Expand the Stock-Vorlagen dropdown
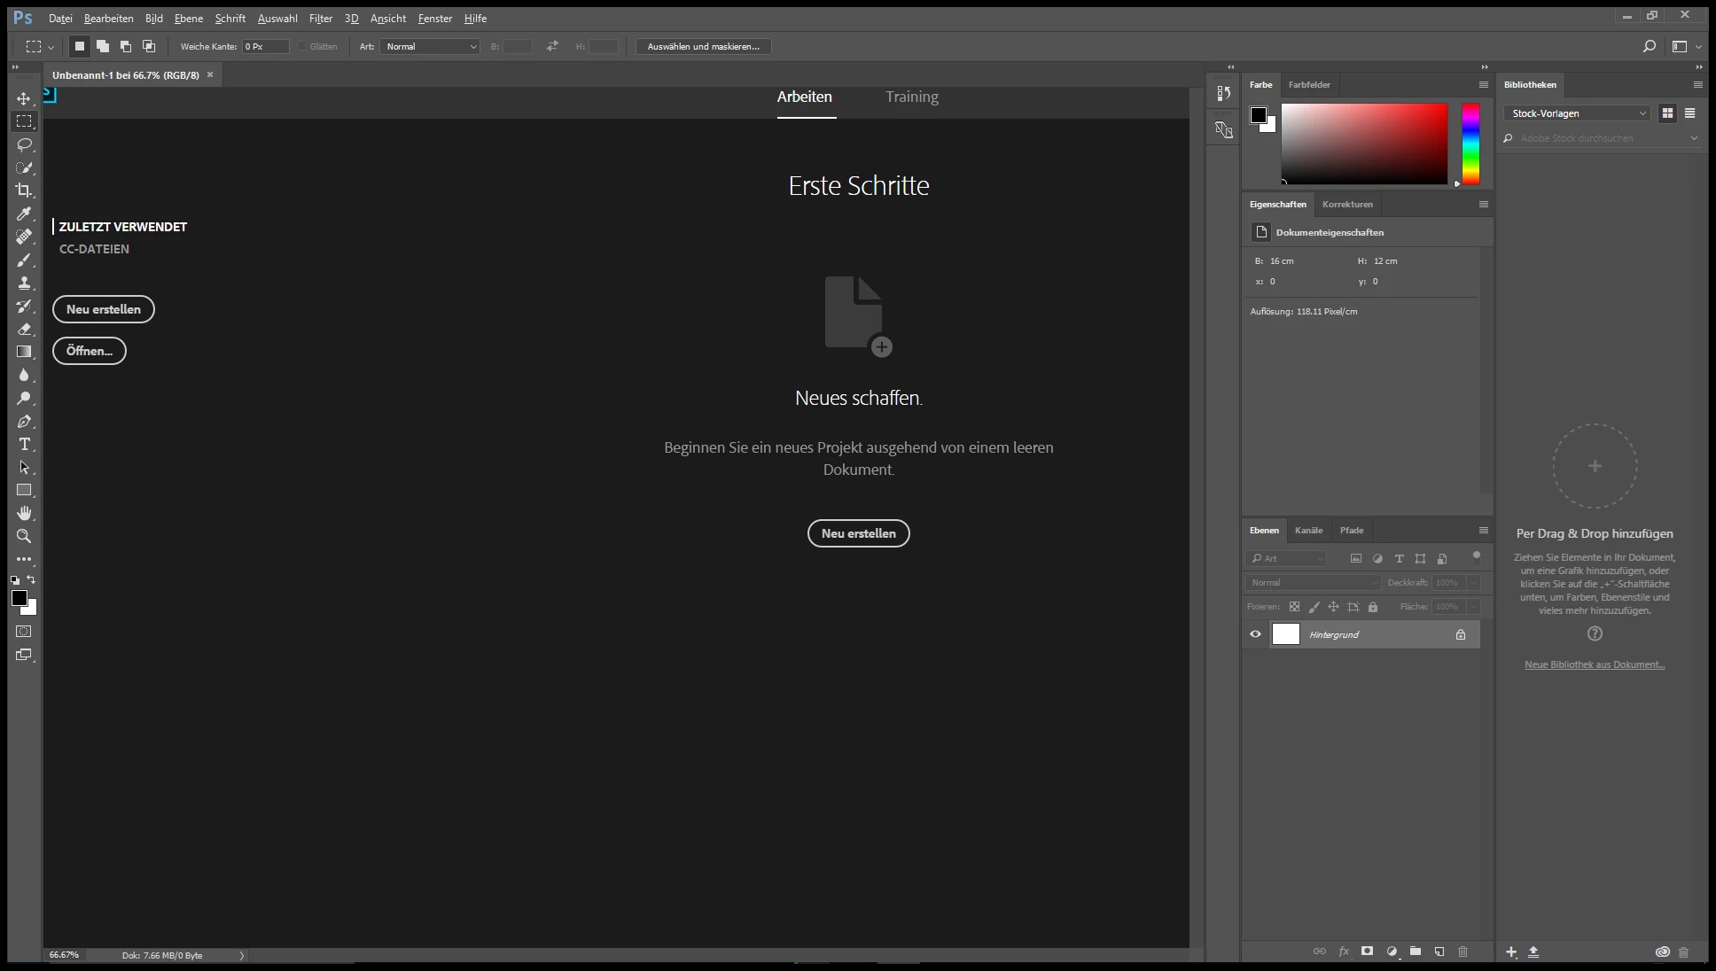 (1577, 113)
